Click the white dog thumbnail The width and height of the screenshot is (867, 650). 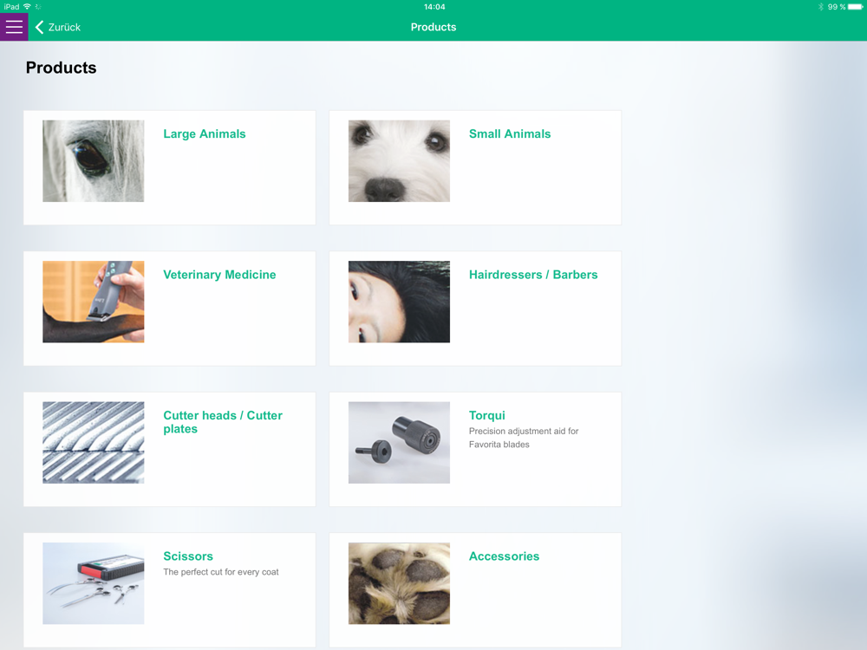399,161
